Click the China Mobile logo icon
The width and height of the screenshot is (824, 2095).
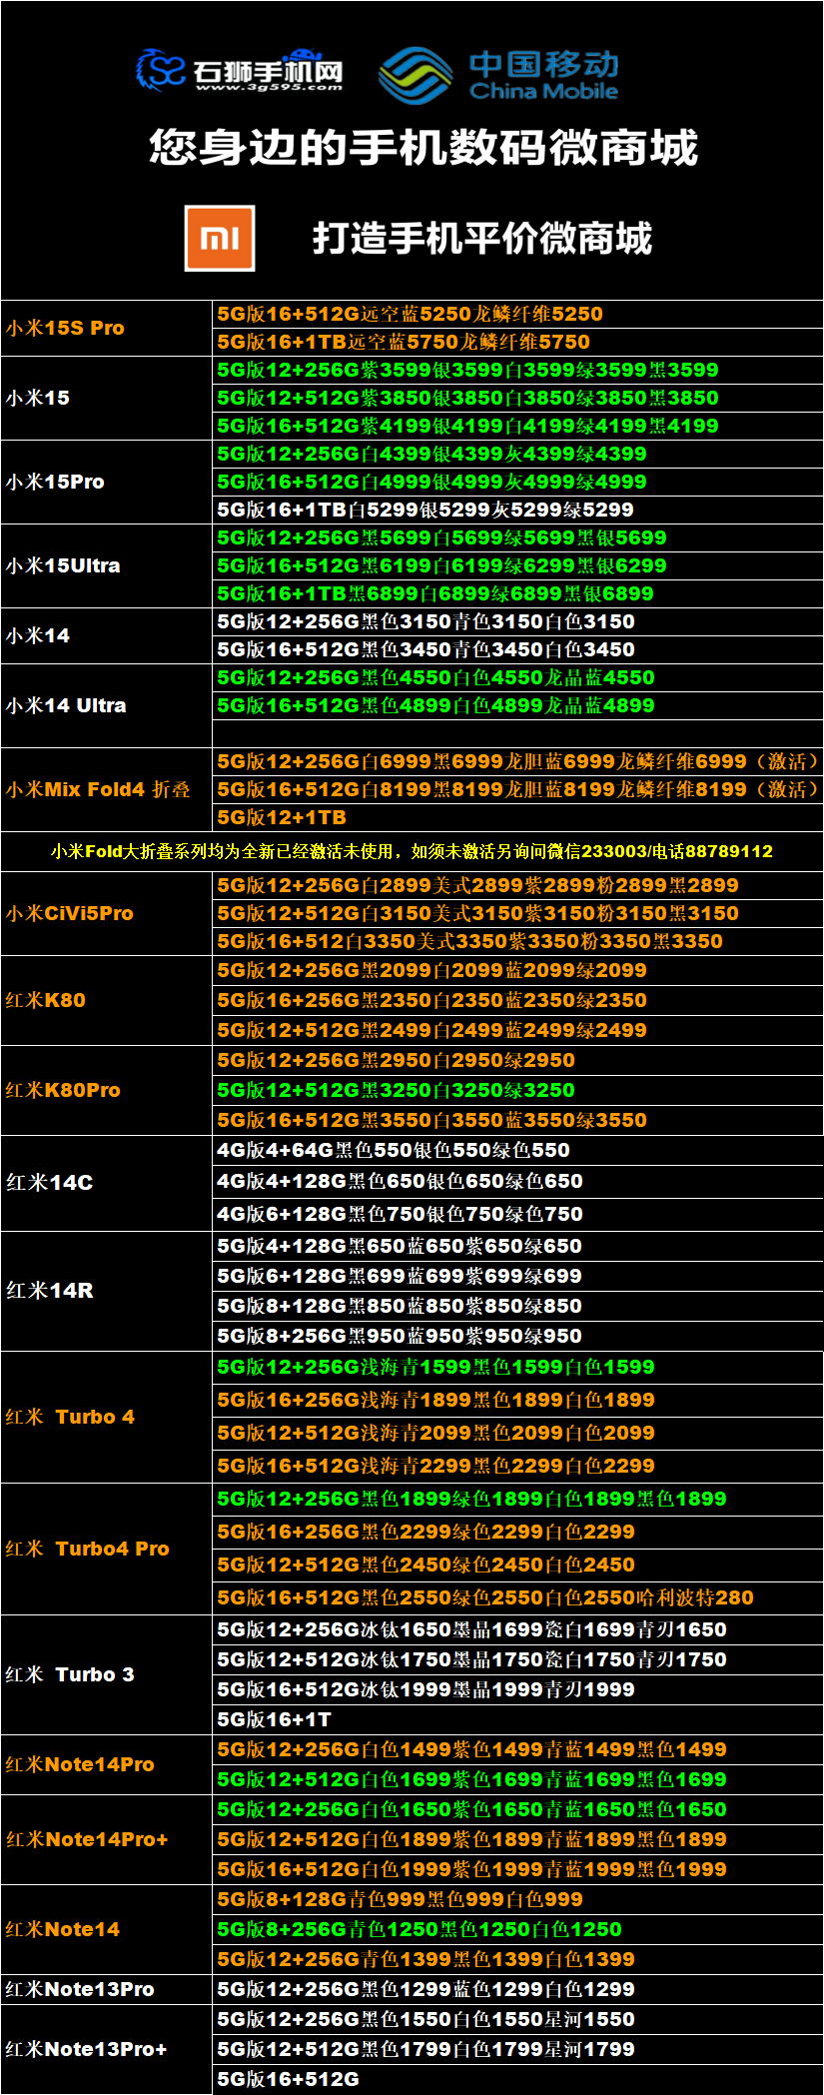coord(416,76)
